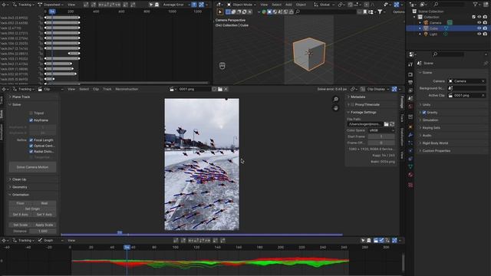
Task: Collapse the Orientation panel
Action: 20,195
